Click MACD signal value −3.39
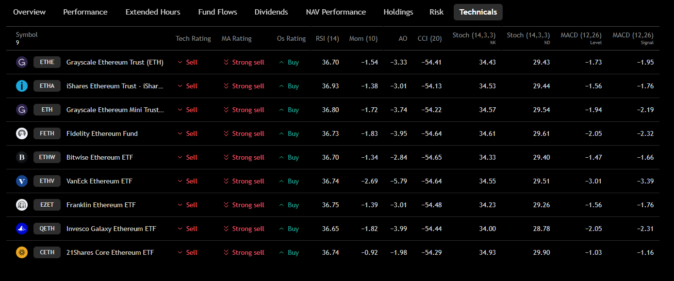Image resolution: width=674 pixels, height=281 pixels. click(x=645, y=181)
